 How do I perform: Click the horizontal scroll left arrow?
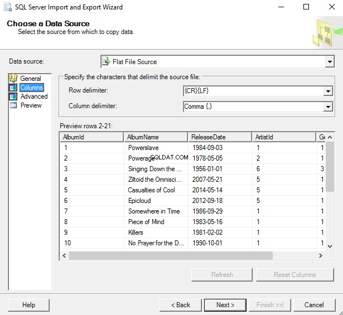tap(64, 255)
